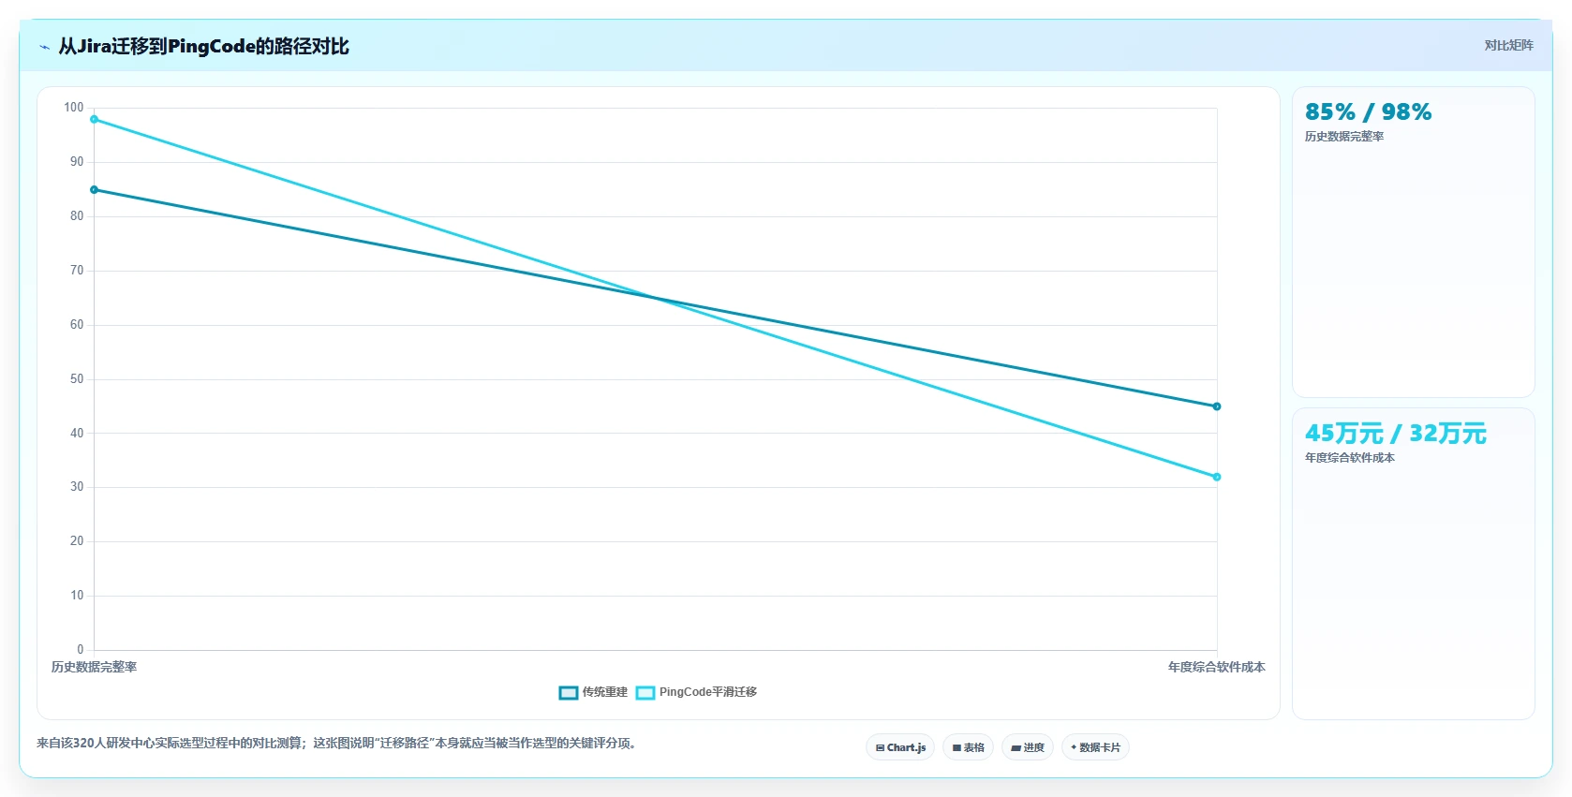The height and width of the screenshot is (797, 1572).
Task: Click the 年度综合软件成本 card caption
Action: pyautogui.click(x=1350, y=458)
